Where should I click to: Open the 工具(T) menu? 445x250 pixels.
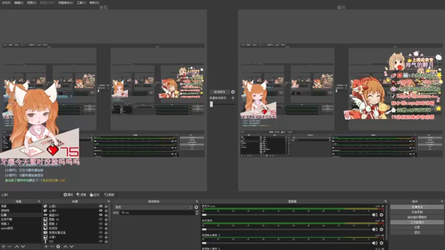[81, 3]
